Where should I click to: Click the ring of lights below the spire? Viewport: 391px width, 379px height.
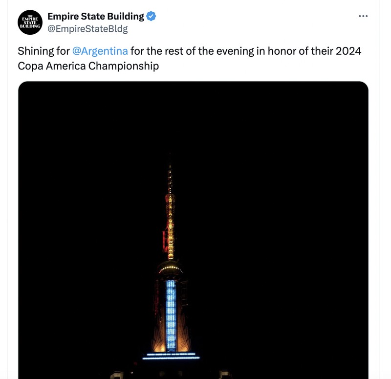coord(170,268)
